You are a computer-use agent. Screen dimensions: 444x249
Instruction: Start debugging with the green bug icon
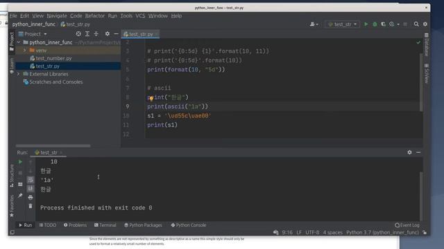point(375,24)
